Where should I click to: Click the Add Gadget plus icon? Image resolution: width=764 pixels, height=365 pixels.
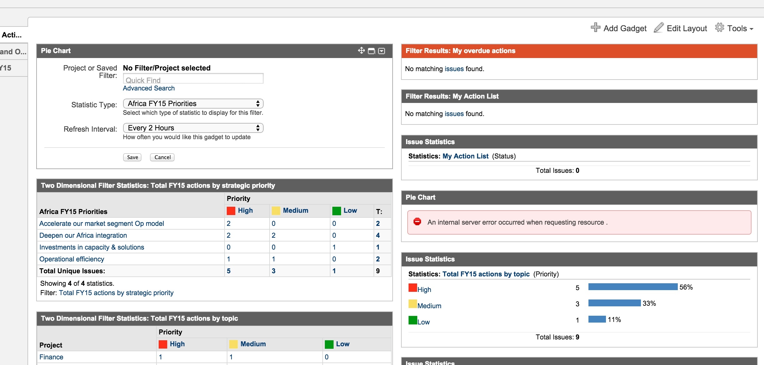[x=595, y=27]
